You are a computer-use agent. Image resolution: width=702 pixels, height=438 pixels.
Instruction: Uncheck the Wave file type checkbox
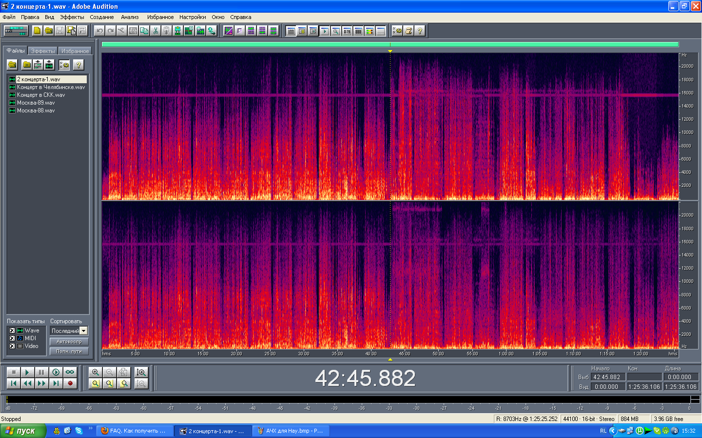coord(12,330)
